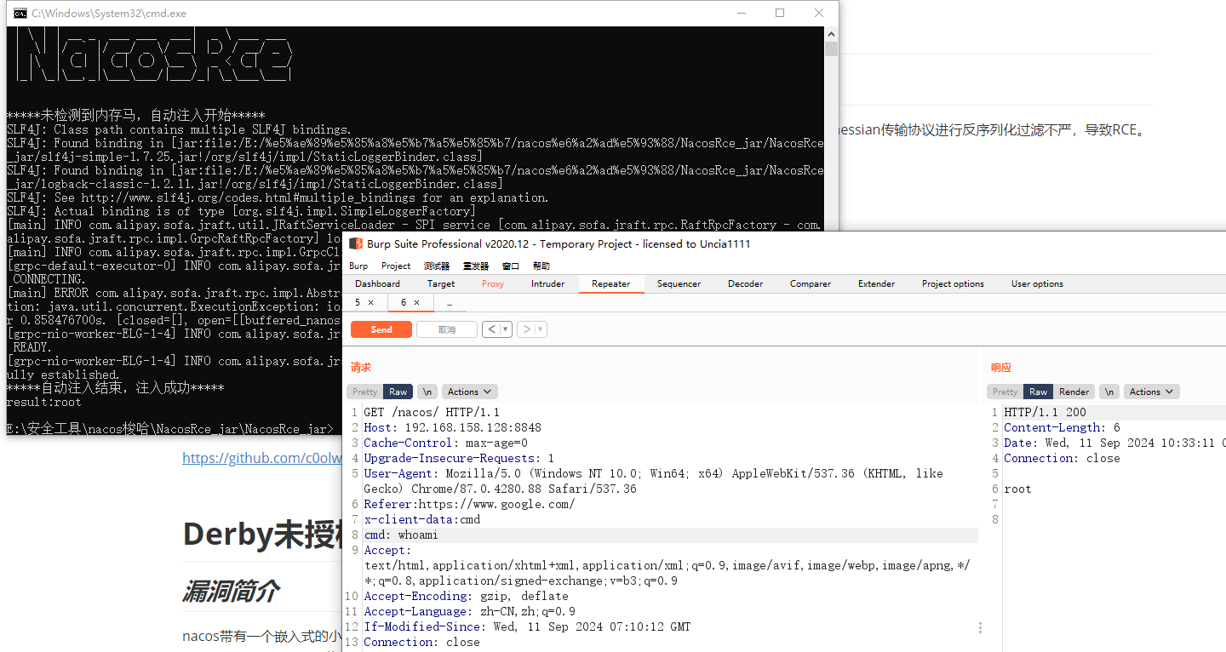Switch to the Proxy tab
The width and height of the screenshot is (1226, 652).
tap(493, 283)
